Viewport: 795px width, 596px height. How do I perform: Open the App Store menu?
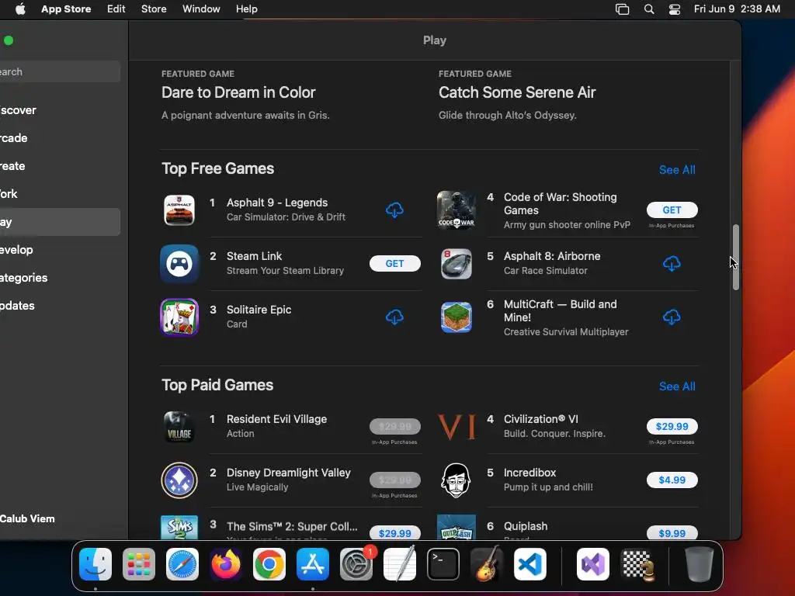[x=67, y=9]
